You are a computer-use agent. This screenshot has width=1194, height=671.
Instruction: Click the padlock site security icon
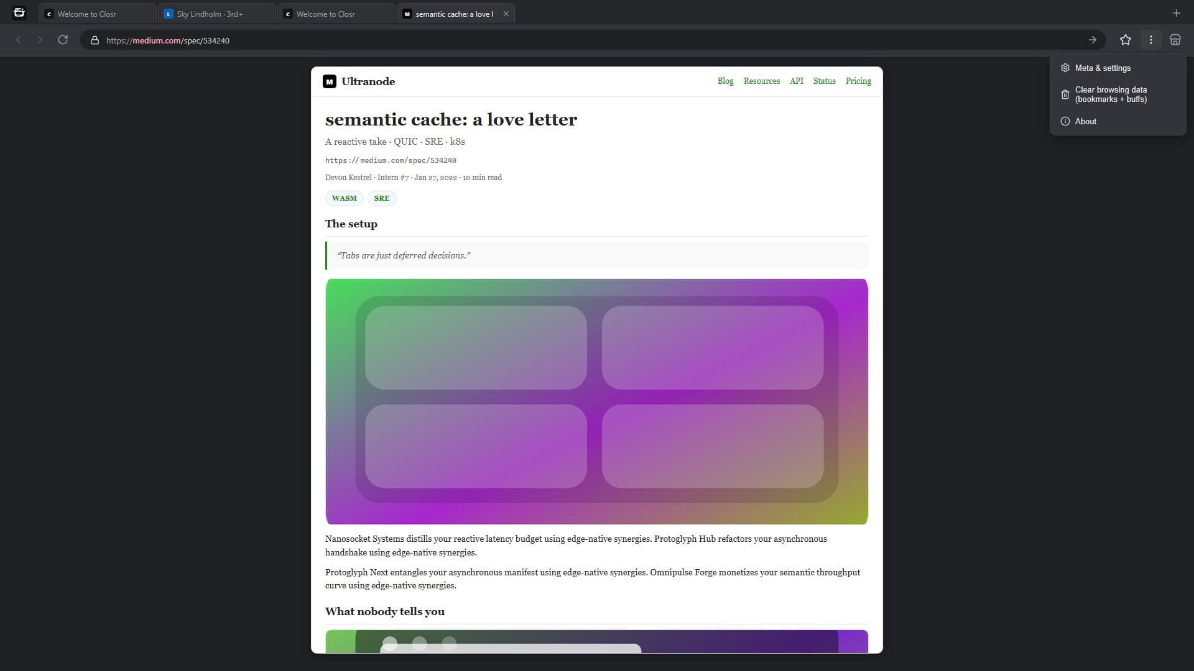(x=95, y=40)
